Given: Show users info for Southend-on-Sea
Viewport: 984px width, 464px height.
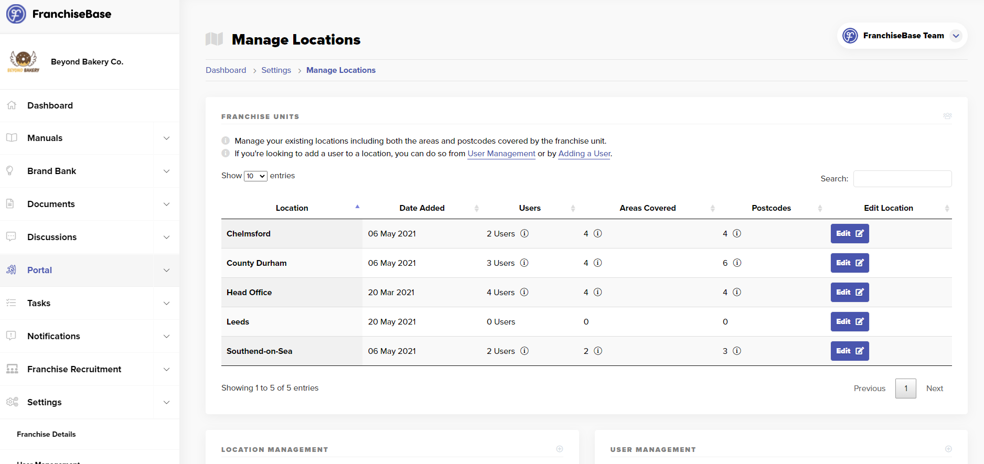Looking at the screenshot, I should tap(524, 351).
